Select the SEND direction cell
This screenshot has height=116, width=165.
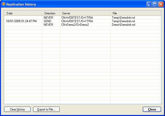pos(47,21)
